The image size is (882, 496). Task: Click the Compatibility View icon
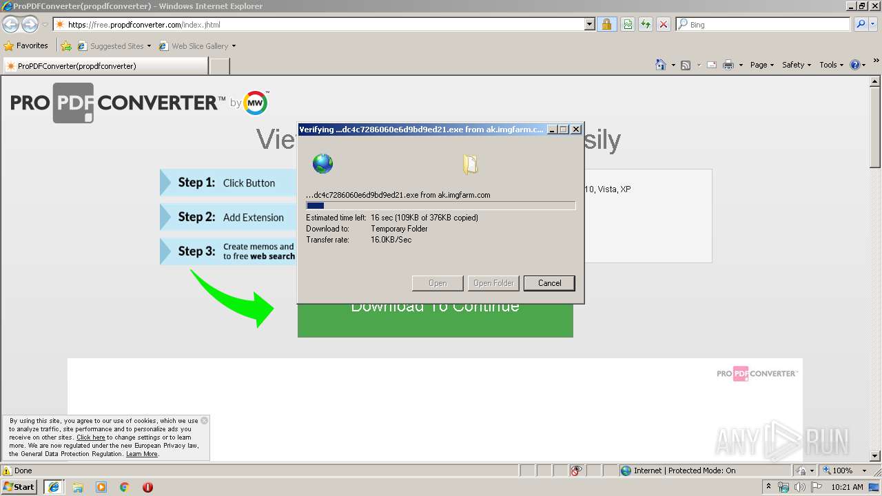click(x=628, y=24)
